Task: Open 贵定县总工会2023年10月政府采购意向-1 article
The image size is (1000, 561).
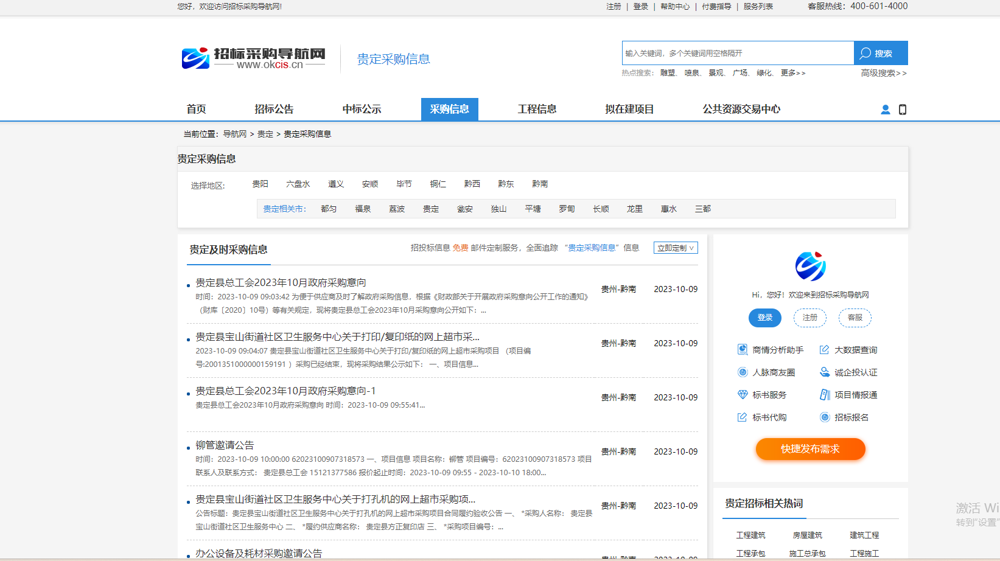Action: pos(285,391)
